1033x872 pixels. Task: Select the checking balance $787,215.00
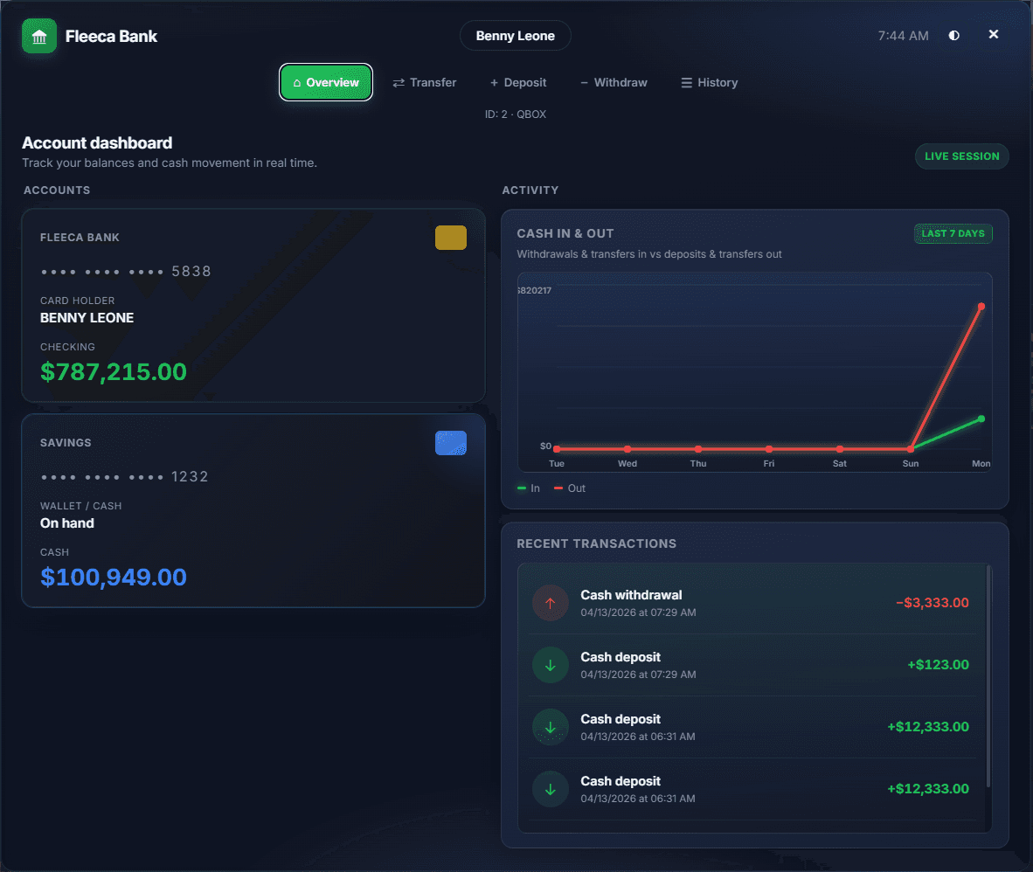click(x=114, y=372)
